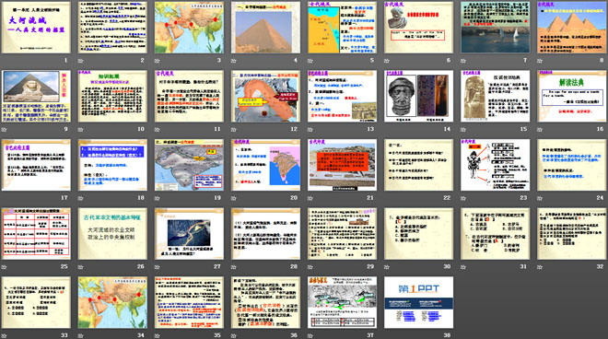Click the animation star icon under slide 21
Image resolution: width=608 pixels, height=339 pixels.
(310, 198)
